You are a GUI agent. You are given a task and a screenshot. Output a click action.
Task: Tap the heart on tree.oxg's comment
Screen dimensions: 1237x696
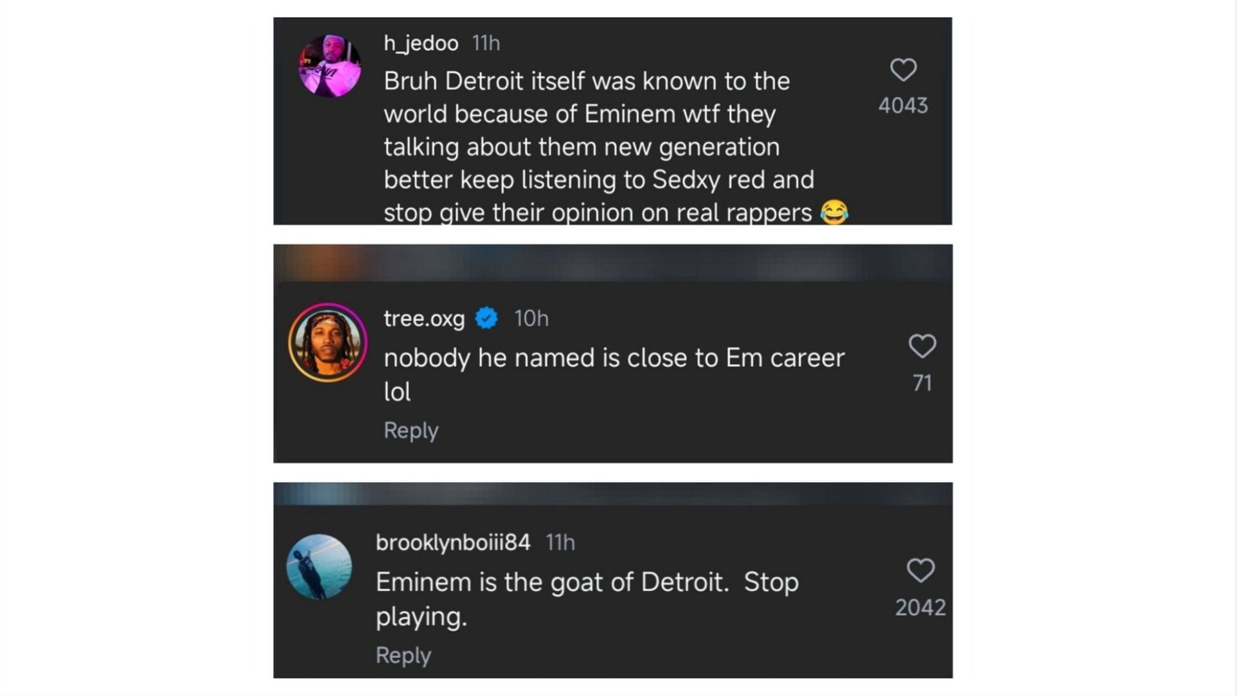click(922, 346)
